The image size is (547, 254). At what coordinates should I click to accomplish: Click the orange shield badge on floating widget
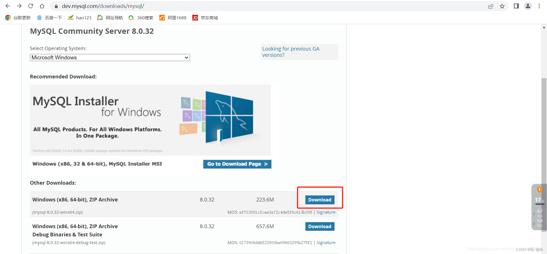[x=539, y=190]
